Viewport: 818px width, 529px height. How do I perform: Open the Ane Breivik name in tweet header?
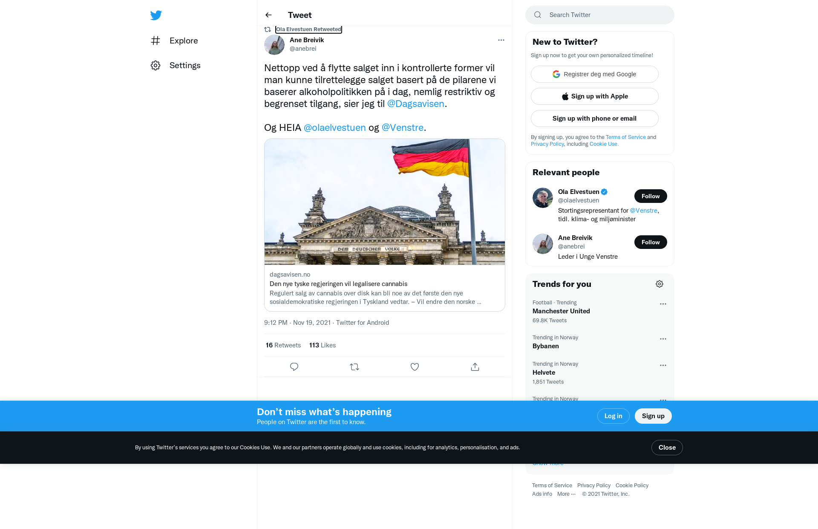(x=307, y=40)
